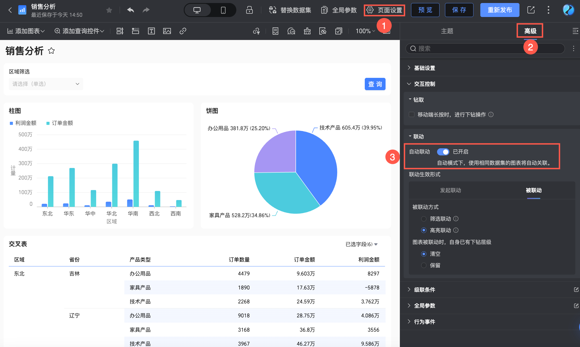Open 全局参数 from the header
Screen dimensions: 580x347
339,10
